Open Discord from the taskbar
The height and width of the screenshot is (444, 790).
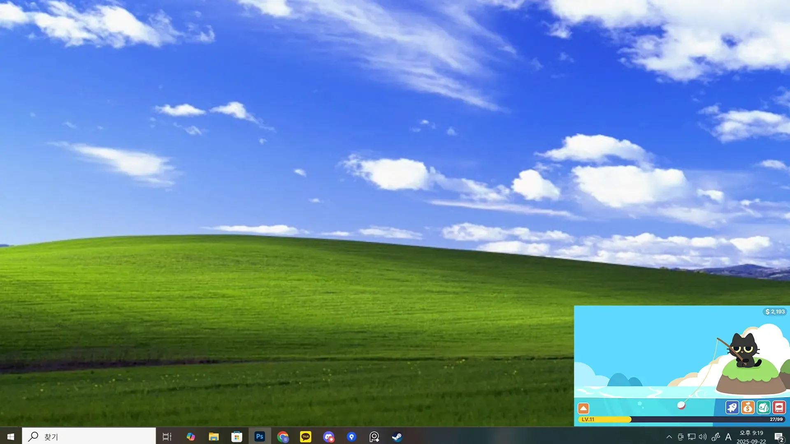[328, 437]
